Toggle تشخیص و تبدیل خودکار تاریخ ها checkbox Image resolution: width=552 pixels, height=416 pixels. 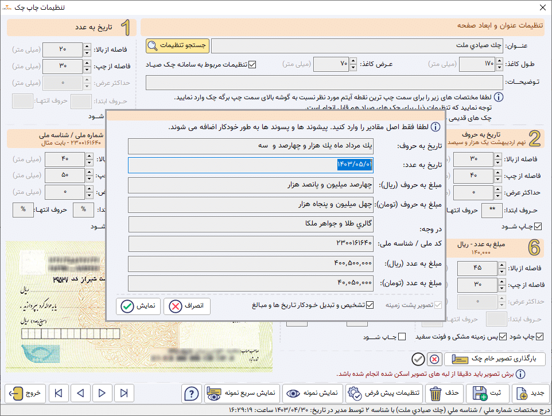[x=370, y=305]
